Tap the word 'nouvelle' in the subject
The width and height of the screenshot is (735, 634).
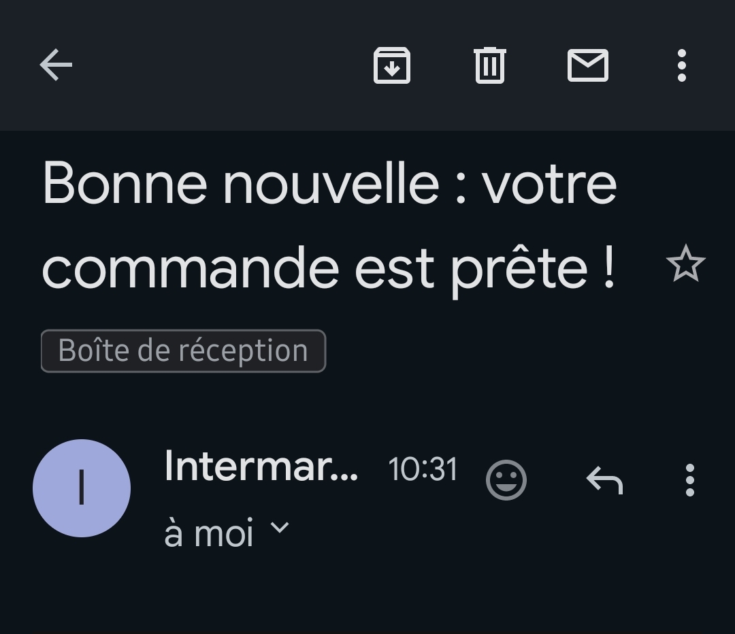point(331,183)
